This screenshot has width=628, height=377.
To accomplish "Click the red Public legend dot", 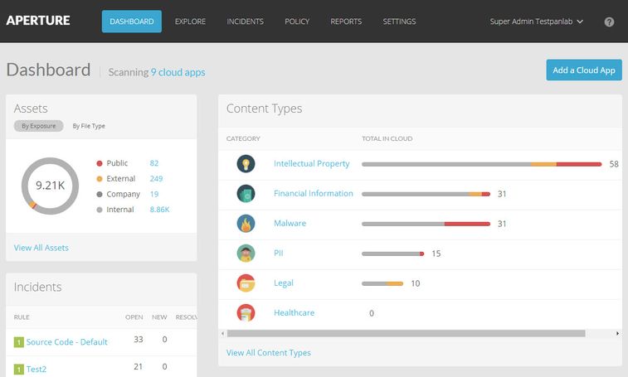I will tap(100, 163).
